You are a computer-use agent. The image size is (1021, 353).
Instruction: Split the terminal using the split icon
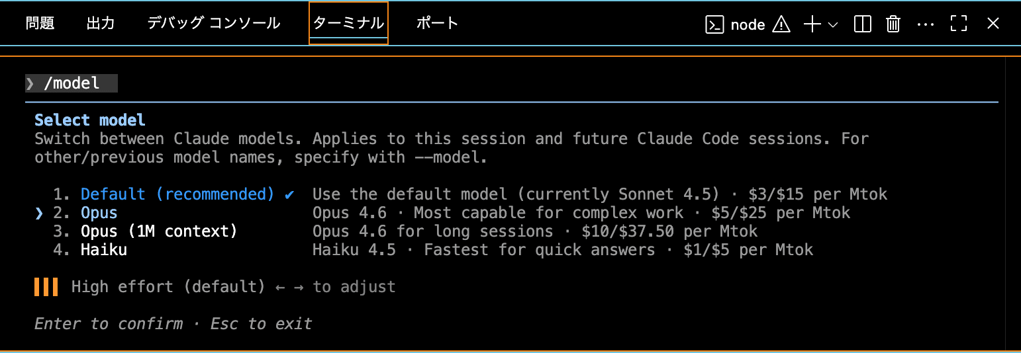click(862, 24)
